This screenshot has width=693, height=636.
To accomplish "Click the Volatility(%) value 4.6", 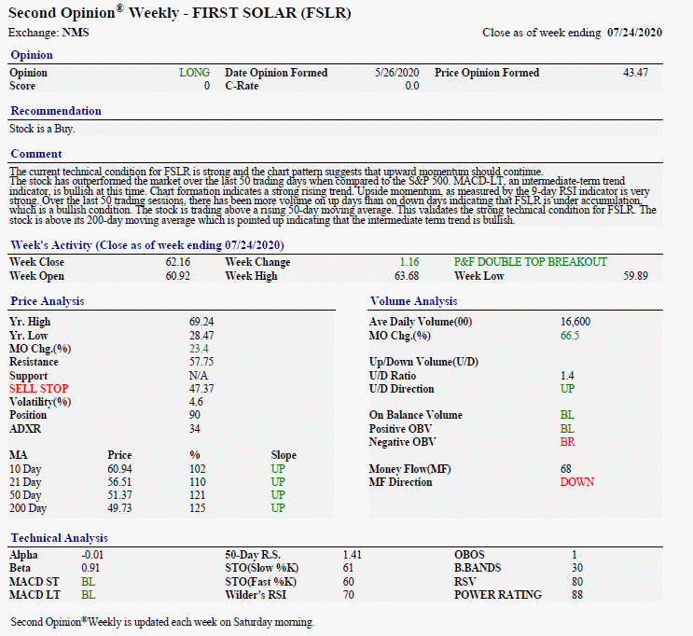I will click(196, 402).
